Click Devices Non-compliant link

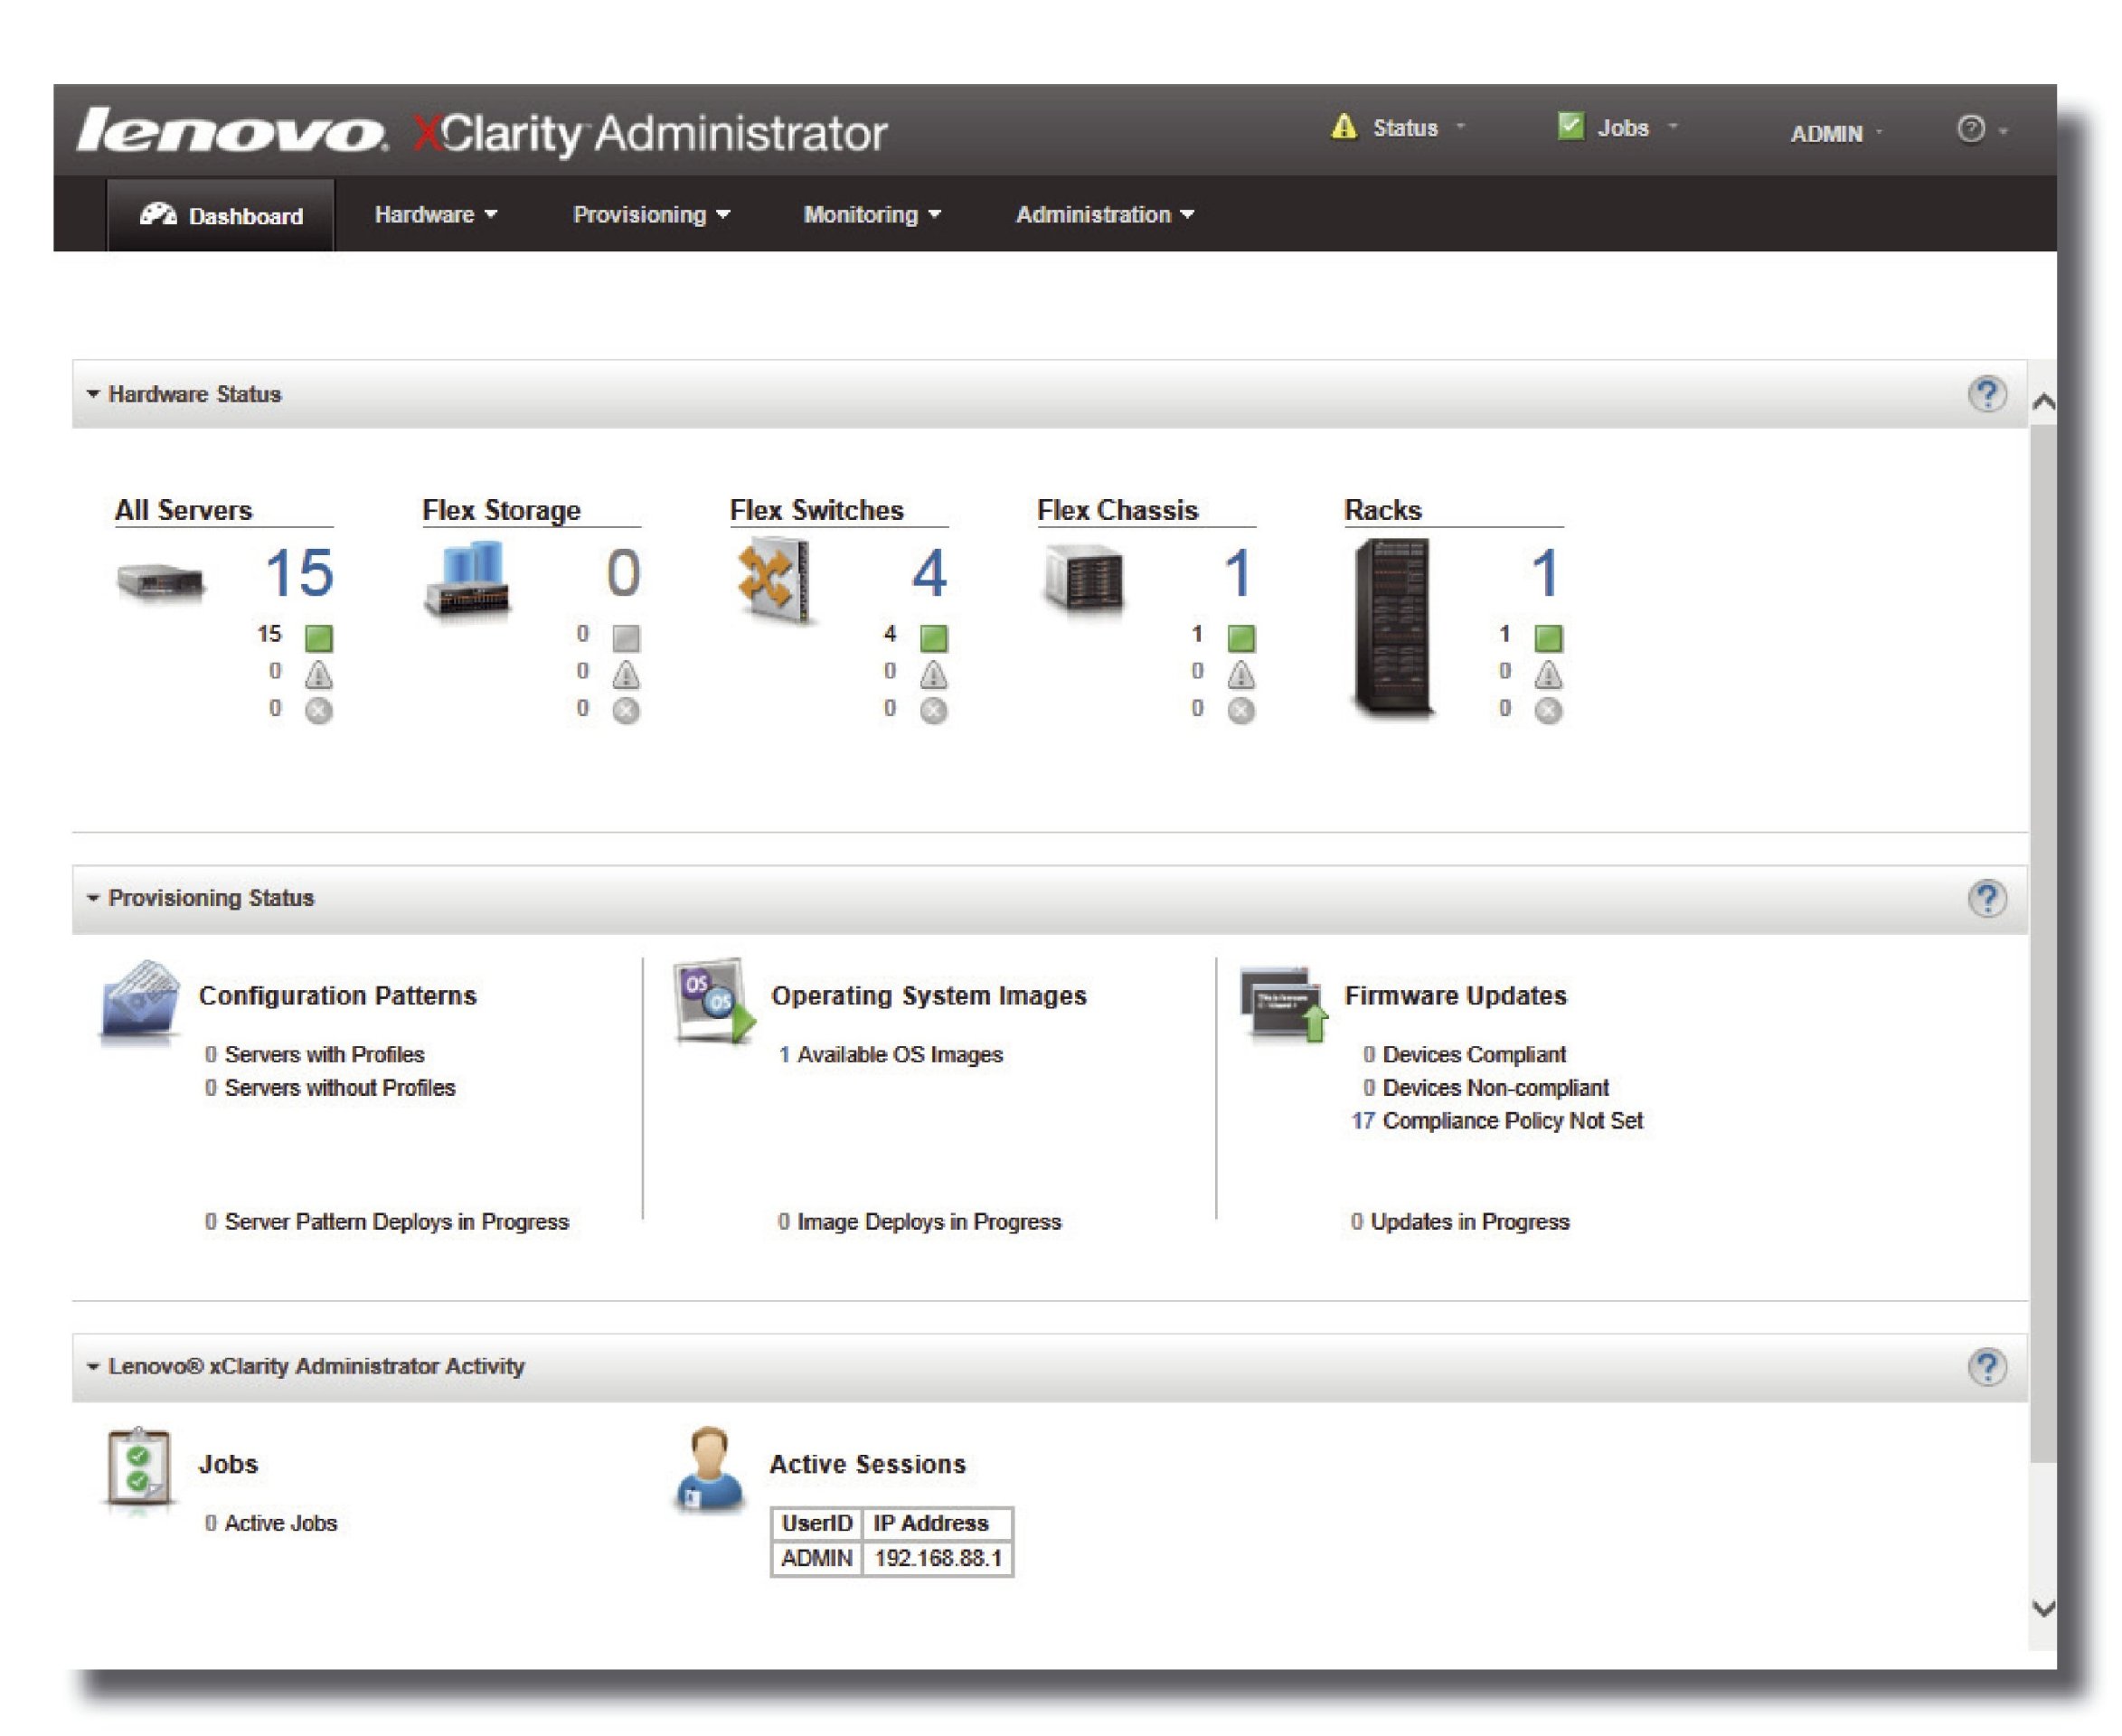click(x=1486, y=1088)
